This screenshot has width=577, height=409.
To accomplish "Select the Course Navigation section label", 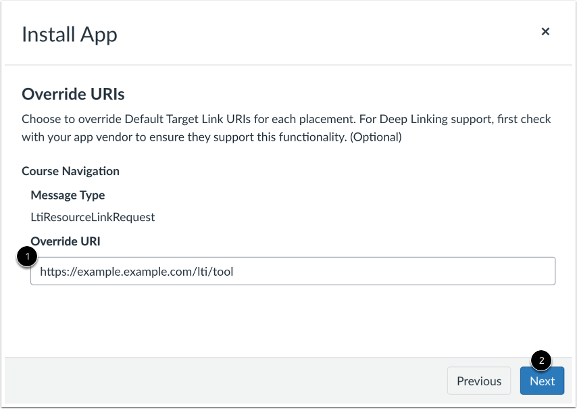I will [x=70, y=171].
